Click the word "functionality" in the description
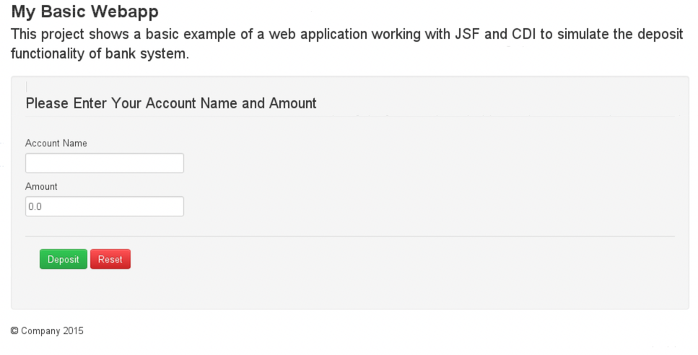Screen dimensions: 698x355 click(46, 54)
